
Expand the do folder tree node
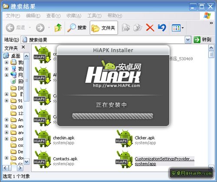pyautogui.click(x=7, y=158)
